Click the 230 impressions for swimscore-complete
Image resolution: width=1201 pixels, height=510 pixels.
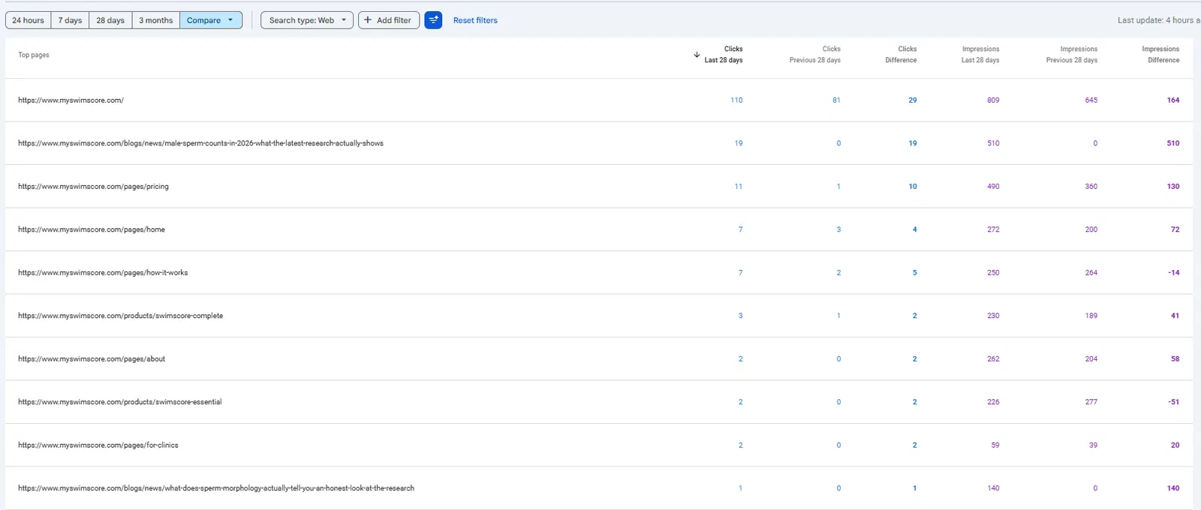(993, 316)
